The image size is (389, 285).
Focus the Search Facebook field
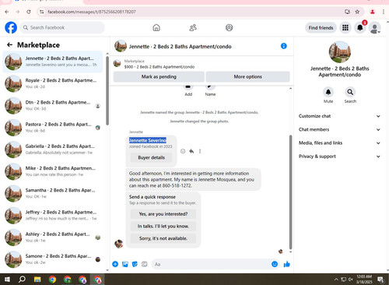pos(62,27)
